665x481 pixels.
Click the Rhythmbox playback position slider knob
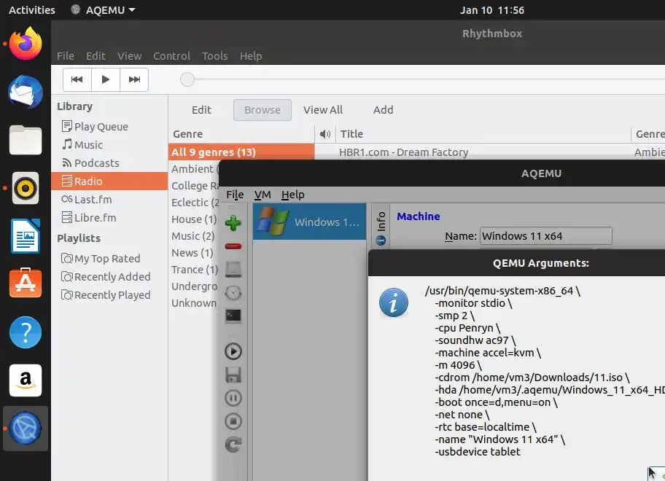point(187,79)
